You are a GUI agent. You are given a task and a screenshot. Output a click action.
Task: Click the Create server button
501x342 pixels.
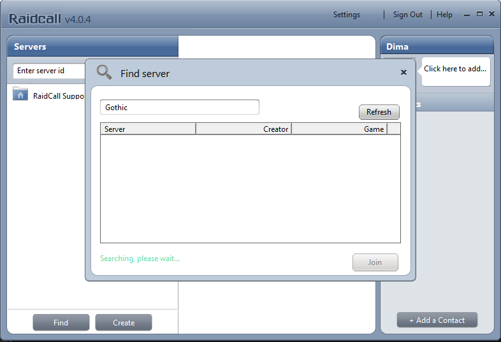tap(124, 322)
